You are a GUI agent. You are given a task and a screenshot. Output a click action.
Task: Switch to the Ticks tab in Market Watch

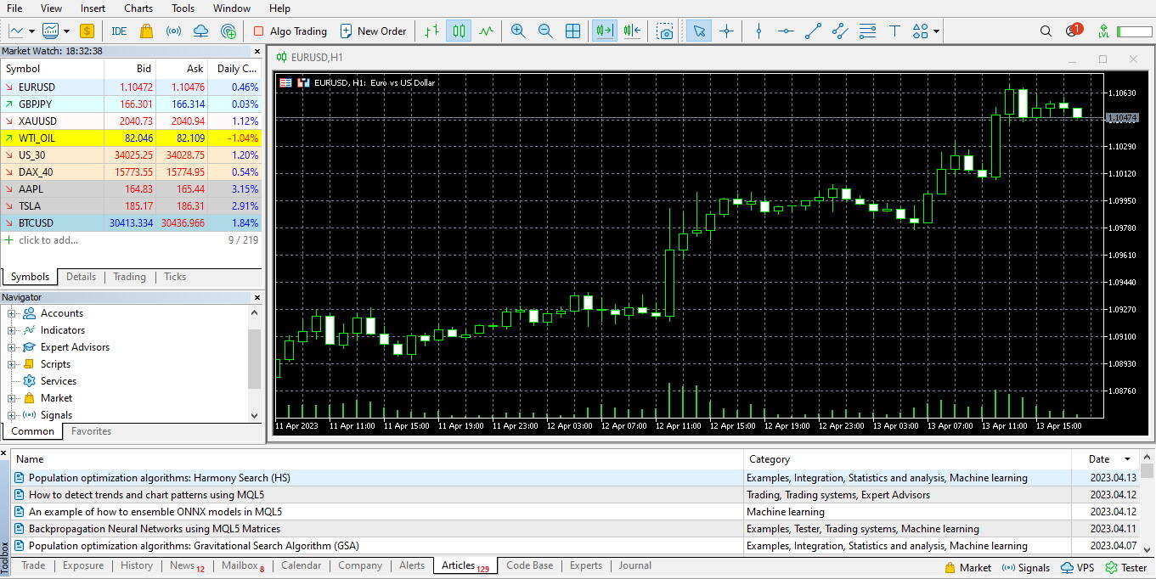[x=175, y=277]
